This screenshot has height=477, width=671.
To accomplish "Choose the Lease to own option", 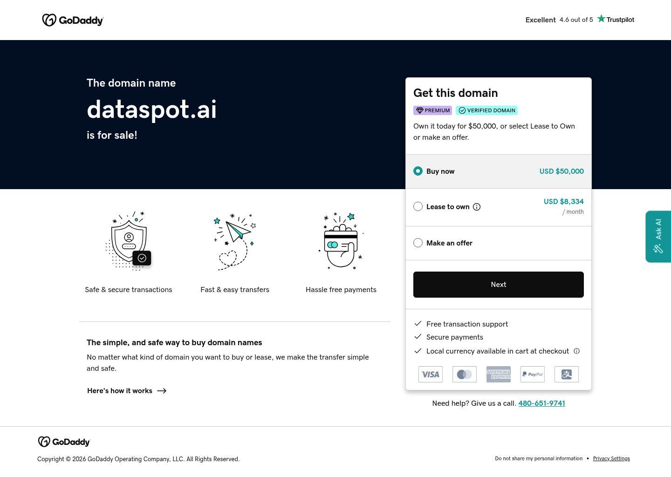I will 418,206.
